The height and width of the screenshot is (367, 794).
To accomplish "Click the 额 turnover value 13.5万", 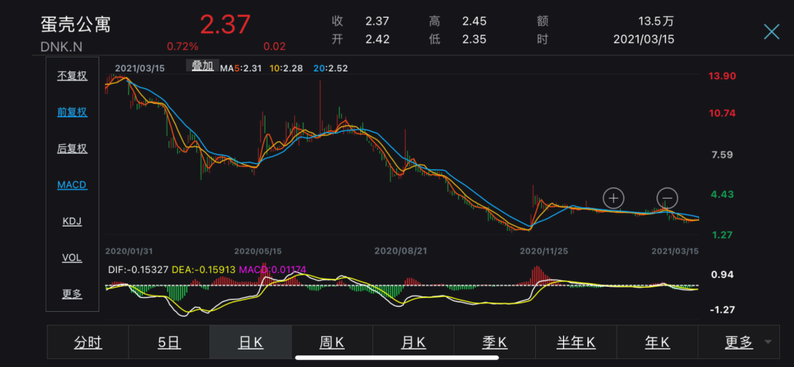I will click(657, 21).
